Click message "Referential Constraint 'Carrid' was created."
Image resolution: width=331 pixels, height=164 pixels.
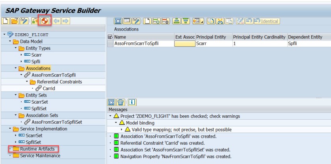pyautogui.click(x=162, y=143)
